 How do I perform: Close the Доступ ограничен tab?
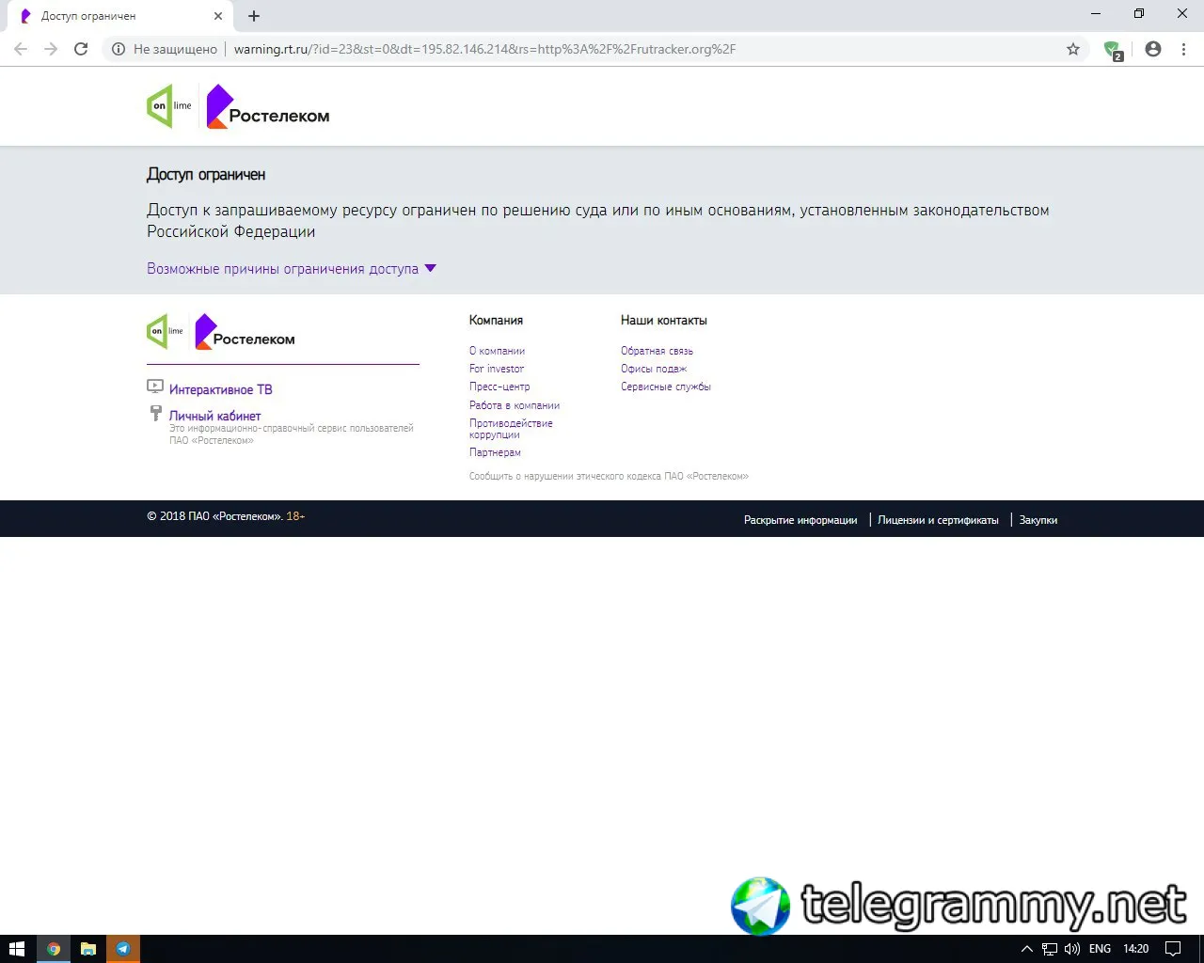(218, 16)
